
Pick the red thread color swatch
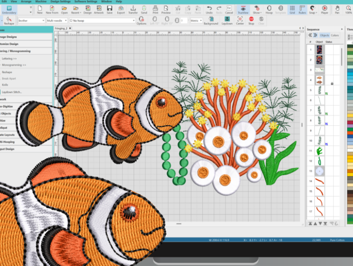[x=350, y=122]
